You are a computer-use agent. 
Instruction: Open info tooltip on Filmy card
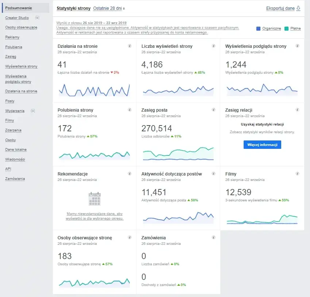[x=297, y=174]
